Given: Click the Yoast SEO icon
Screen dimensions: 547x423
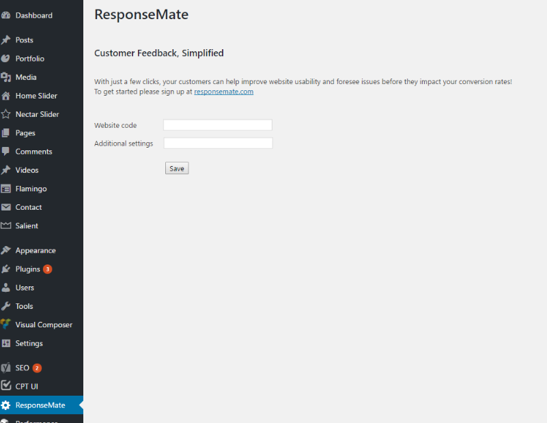Looking at the screenshot, I should [5, 368].
